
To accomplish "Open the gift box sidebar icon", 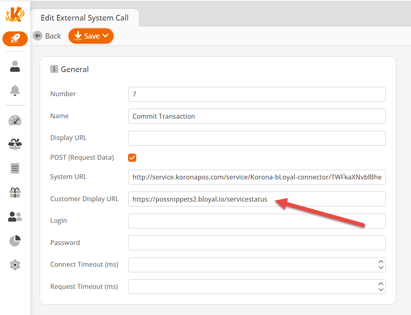I will pos(15,193).
